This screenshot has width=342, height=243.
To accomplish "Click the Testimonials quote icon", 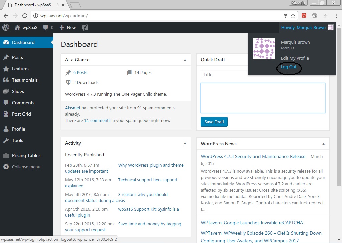I will [x=6, y=80].
